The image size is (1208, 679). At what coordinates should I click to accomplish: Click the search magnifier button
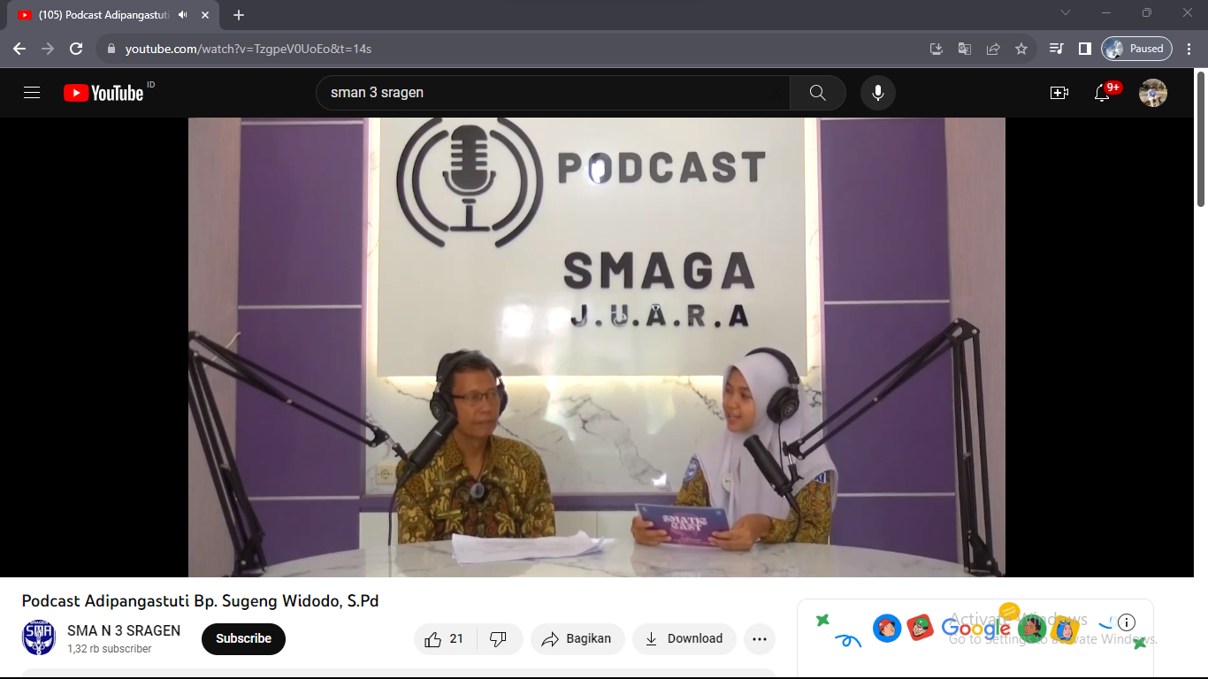[817, 93]
